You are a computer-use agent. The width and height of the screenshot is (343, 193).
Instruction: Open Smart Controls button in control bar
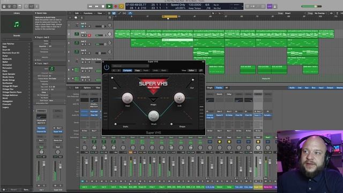pos(26,6)
